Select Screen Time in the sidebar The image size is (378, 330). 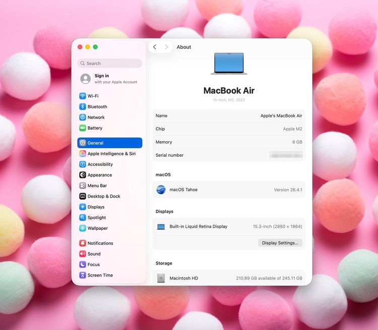point(110,275)
